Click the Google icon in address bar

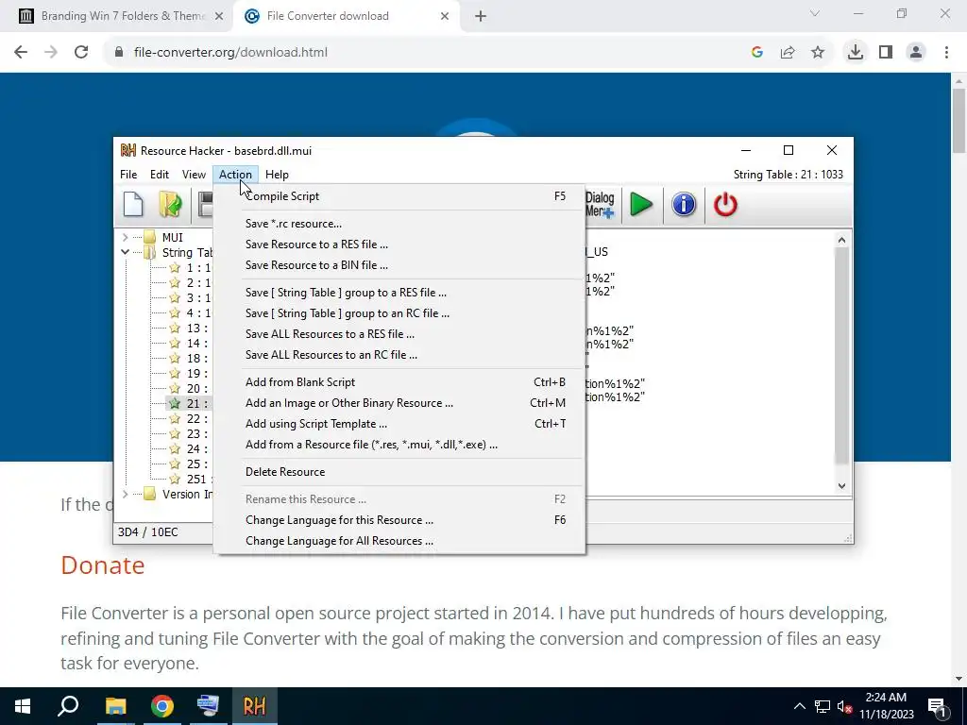point(757,53)
